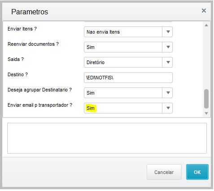Click the empty description text area
This screenshot has height=191, width=214.
(x=107, y=138)
